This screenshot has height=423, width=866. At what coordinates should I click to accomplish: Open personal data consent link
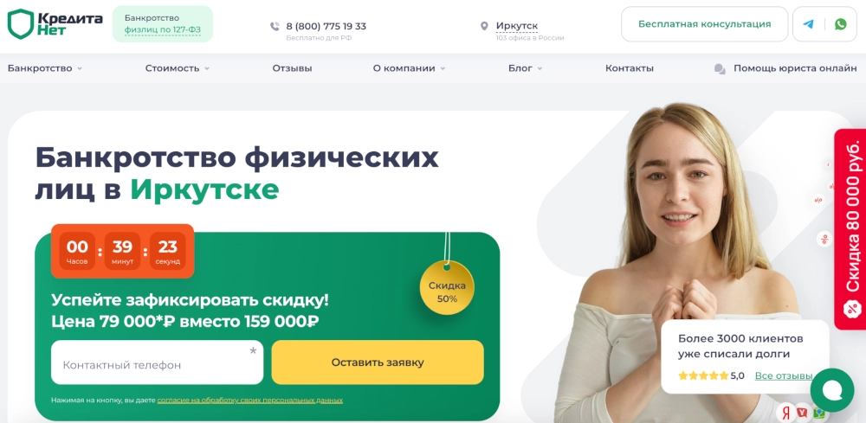[x=249, y=401]
